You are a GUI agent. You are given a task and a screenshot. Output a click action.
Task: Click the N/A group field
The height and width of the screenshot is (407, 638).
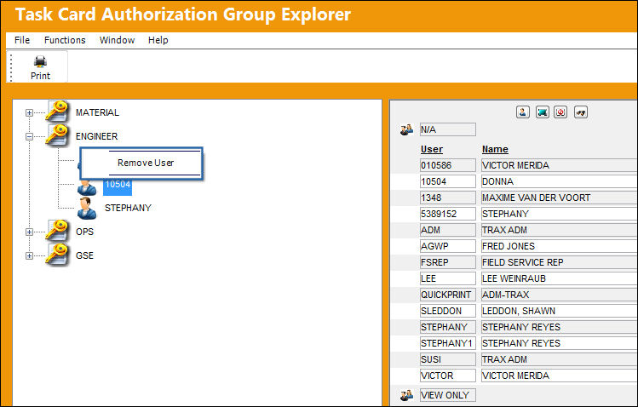click(x=447, y=129)
